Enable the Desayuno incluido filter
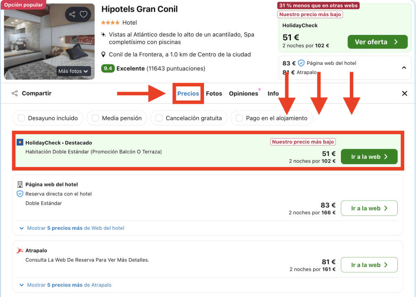The image size is (416, 297). (x=21, y=118)
